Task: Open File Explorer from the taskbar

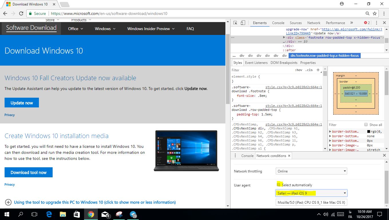Action: (63, 214)
